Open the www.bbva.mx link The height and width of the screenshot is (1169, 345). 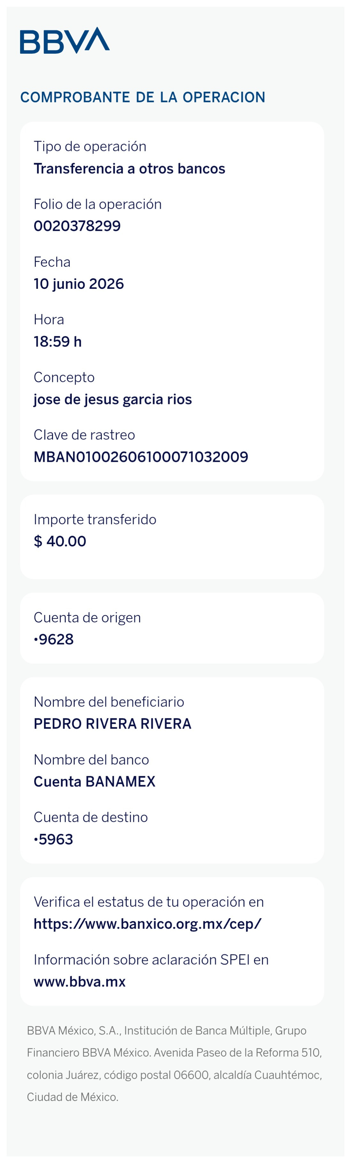click(x=79, y=982)
